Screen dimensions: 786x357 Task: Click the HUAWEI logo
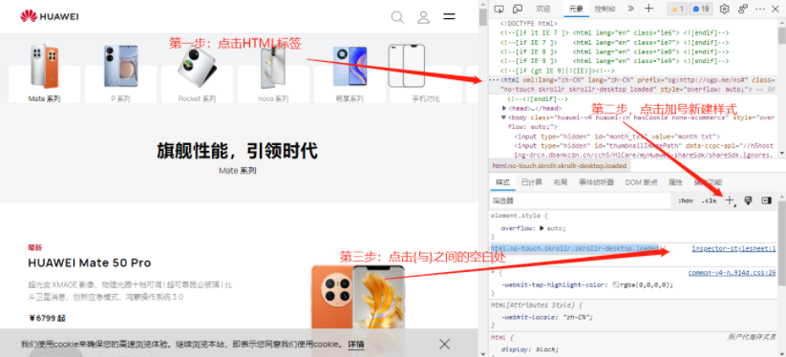tap(50, 16)
